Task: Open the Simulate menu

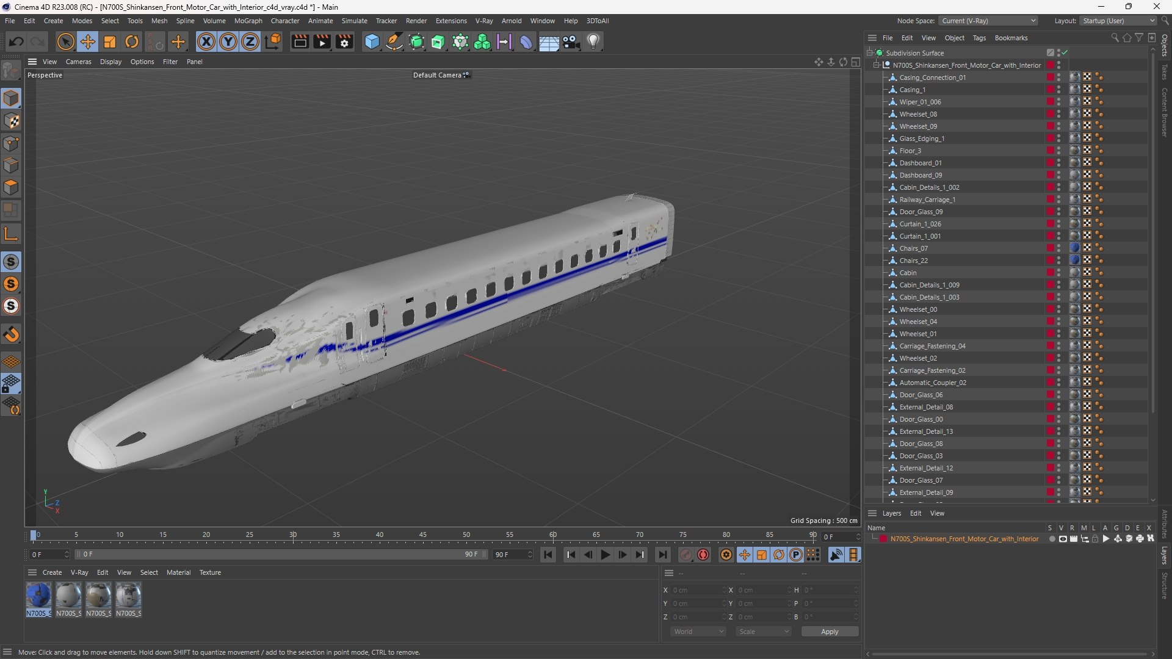Action: point(354,21)
